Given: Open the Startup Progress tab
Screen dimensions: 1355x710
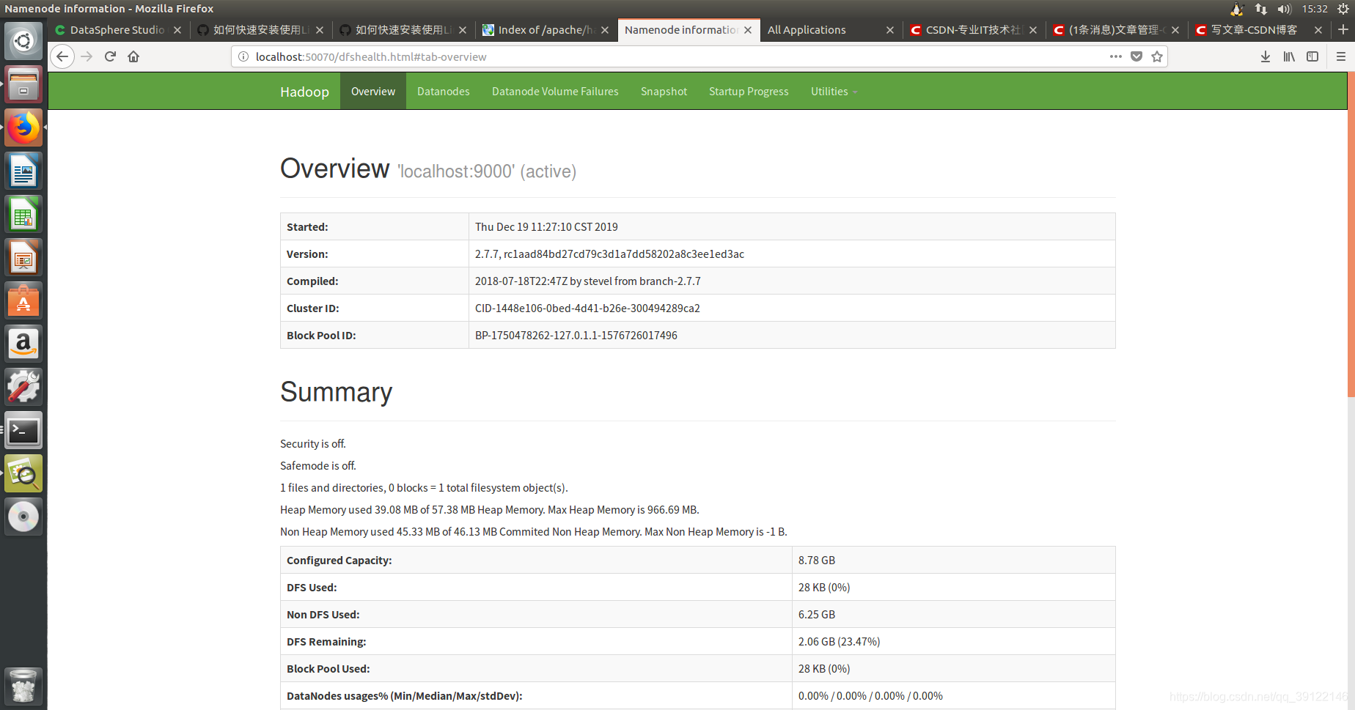Looking at the screenshot, I should pos(749,92).
